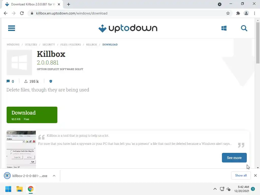
Task: Click Show all downloads
Action: pyautogui.click(x=241, y=175)
